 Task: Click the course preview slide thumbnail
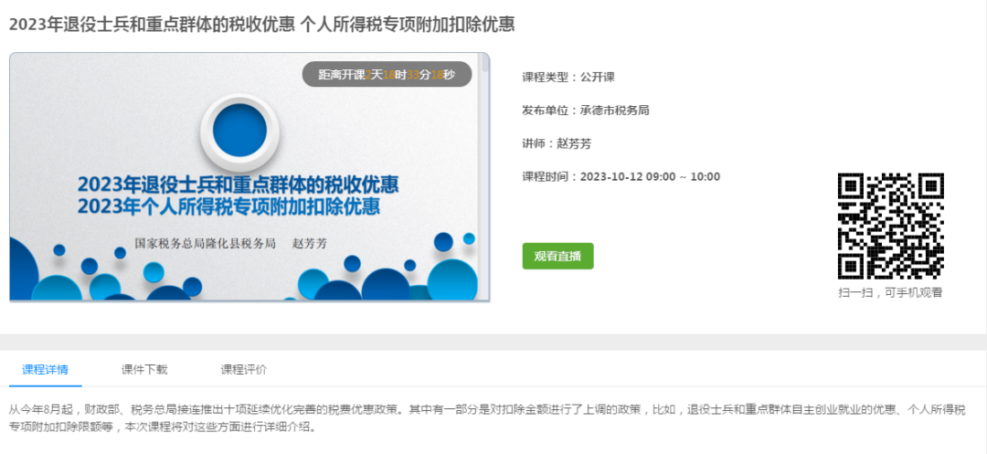[249, 176]
